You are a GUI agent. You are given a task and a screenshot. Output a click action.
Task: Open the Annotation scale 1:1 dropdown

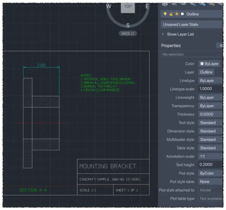pyautogui.click(x=210, y=156)
